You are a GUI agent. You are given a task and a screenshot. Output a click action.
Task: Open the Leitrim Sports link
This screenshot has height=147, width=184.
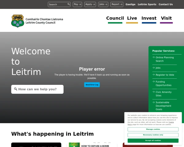pos(147,4)
